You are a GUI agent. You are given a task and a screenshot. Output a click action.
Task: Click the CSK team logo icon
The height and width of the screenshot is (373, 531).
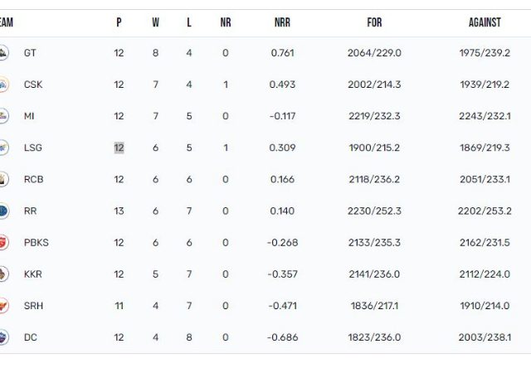click(x=3, y=85)
